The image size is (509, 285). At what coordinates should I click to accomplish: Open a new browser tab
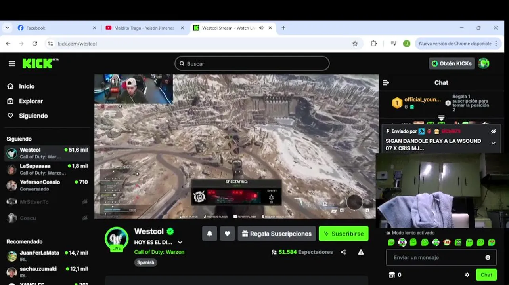(x=283, y=28)
